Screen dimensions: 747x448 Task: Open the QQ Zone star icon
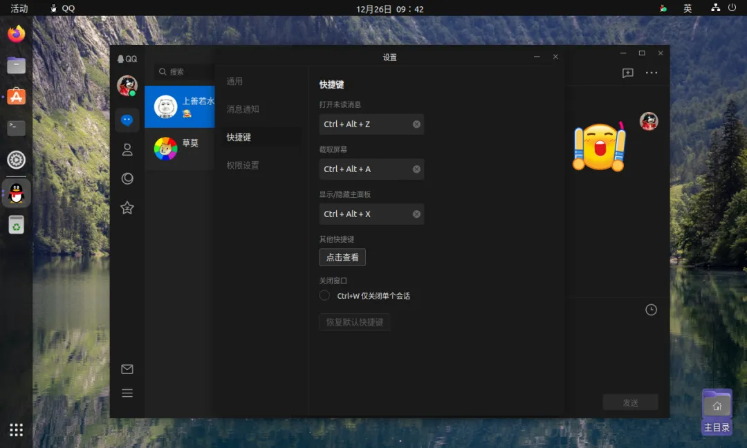coord(127,207)
